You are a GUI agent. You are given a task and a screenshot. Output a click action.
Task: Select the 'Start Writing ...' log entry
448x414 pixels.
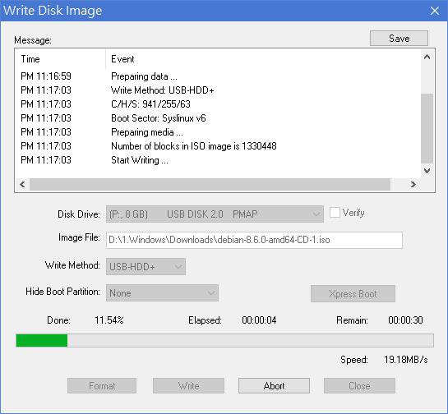tap(218, 160)
